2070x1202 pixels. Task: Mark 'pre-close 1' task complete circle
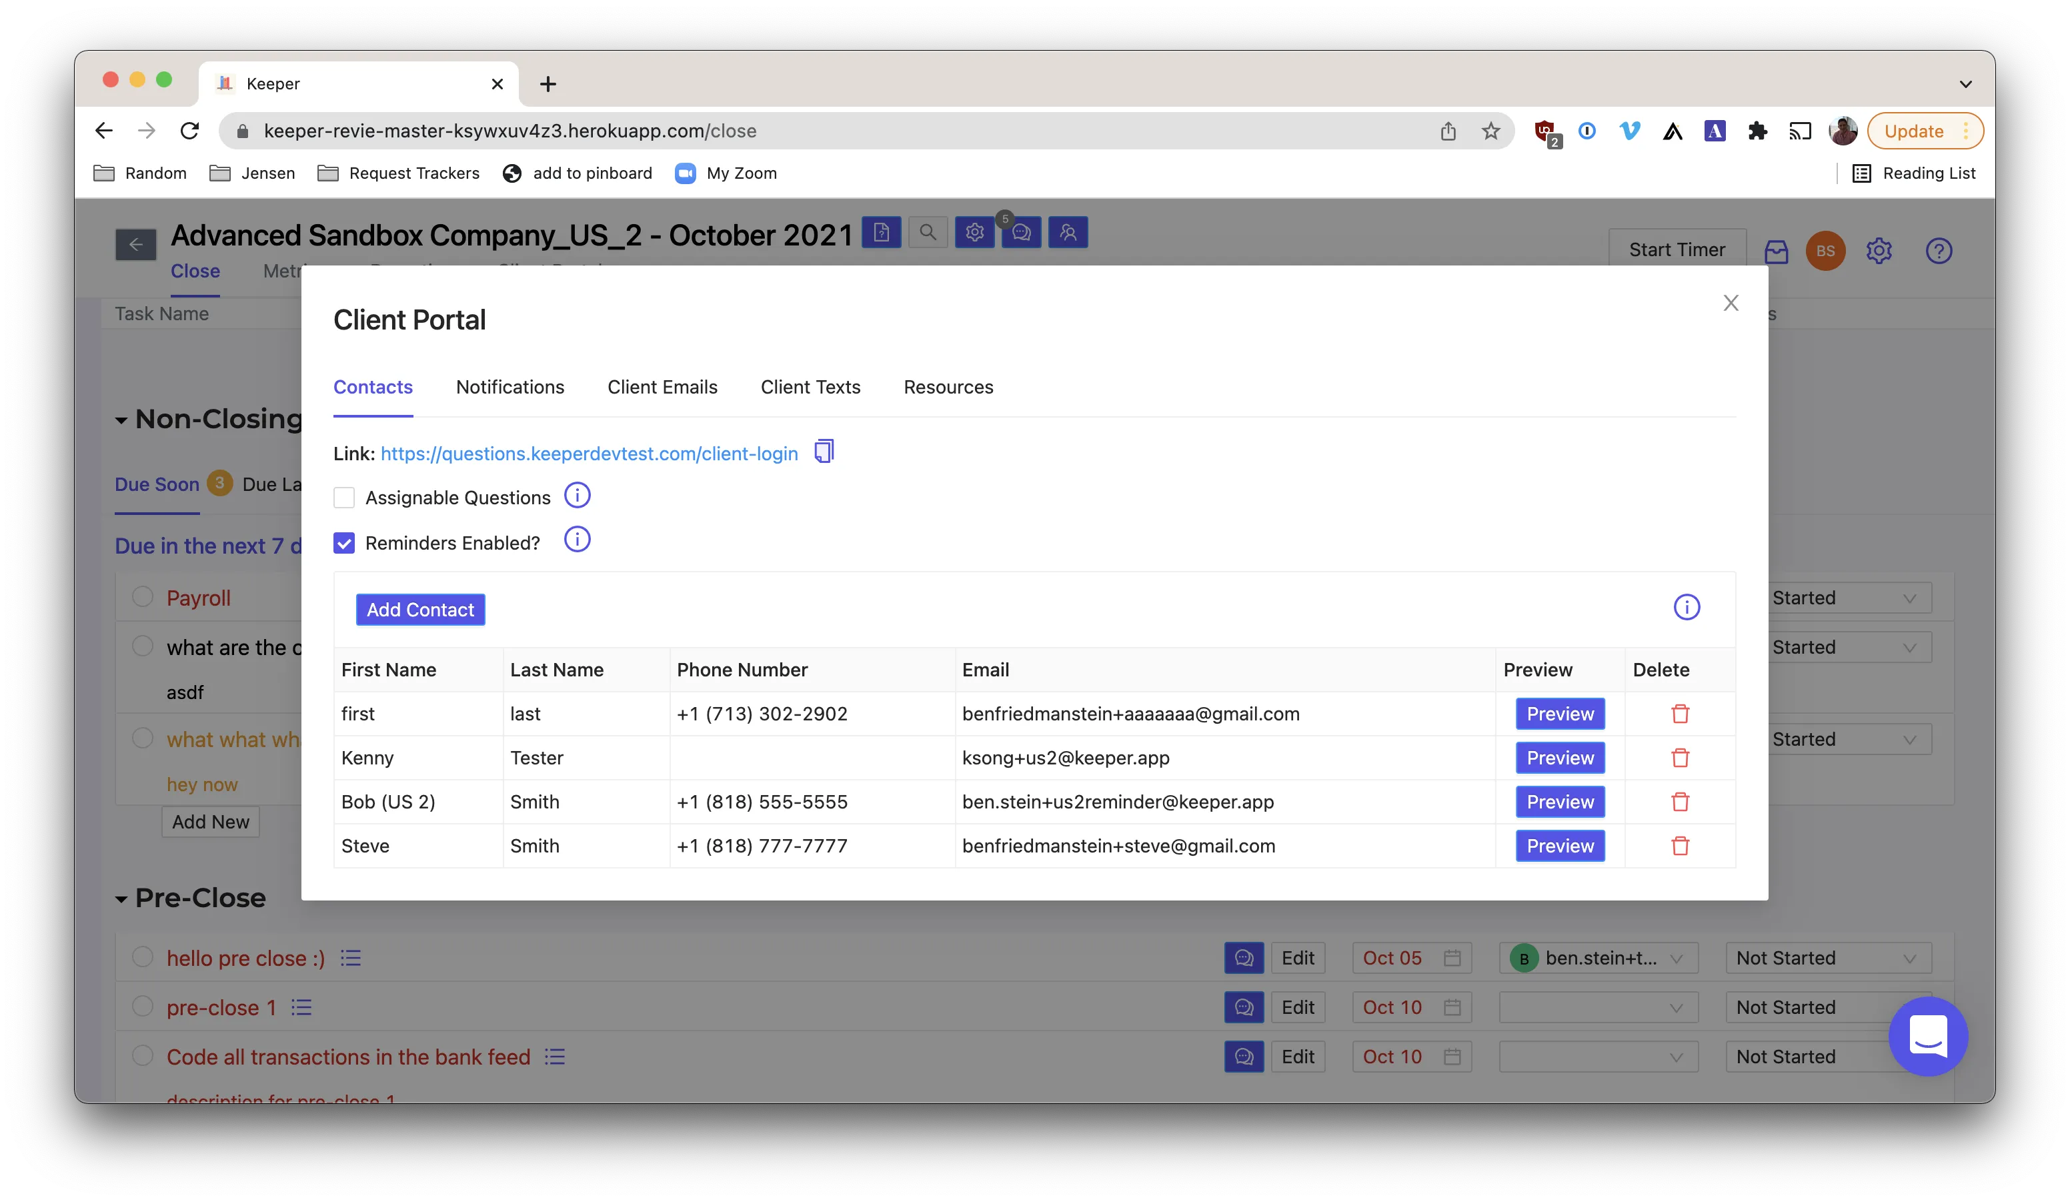[143, 1007]
